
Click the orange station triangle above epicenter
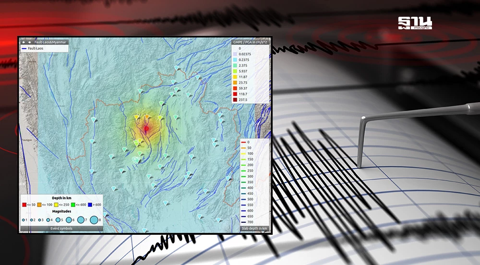coord(147,116)
